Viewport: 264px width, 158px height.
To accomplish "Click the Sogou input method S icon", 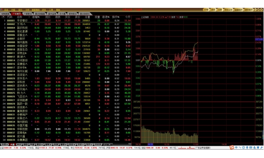I will click(x=232, y=147).
